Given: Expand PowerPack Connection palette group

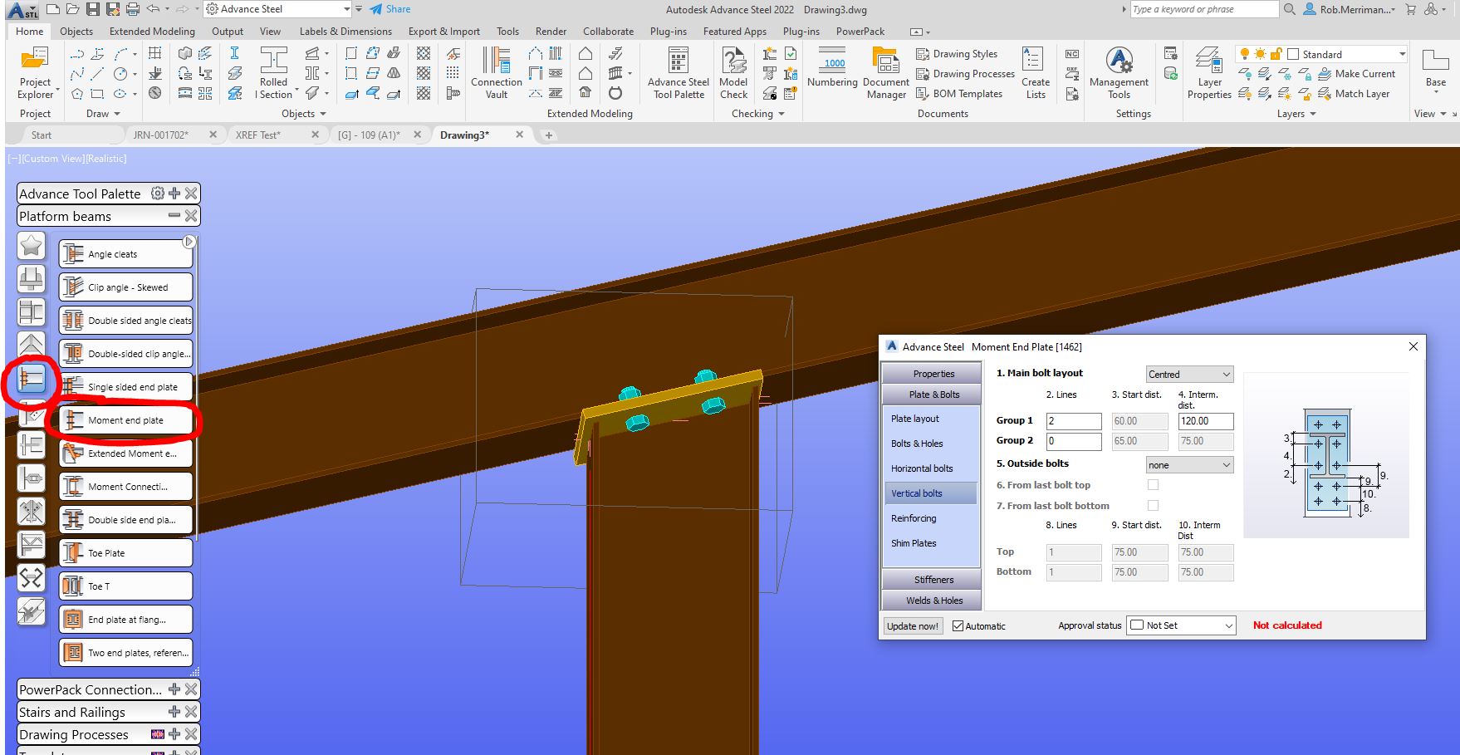Looking at the screenshot, I should pos(174,689).
